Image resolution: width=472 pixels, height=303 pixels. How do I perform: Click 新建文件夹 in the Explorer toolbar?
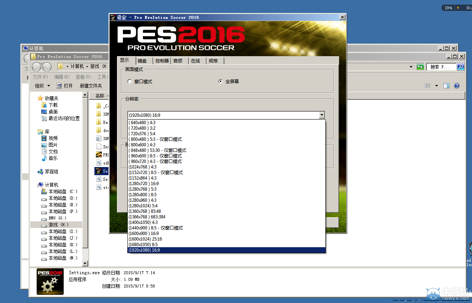tap(91, 86)
